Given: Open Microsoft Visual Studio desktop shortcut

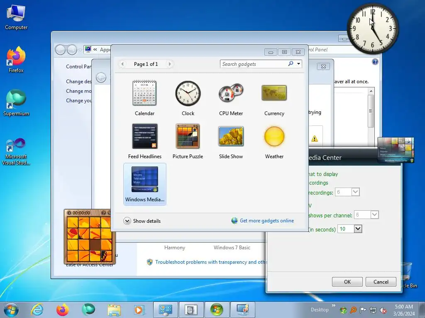Looking at the screenshot, I should click(x=16, y=152).
